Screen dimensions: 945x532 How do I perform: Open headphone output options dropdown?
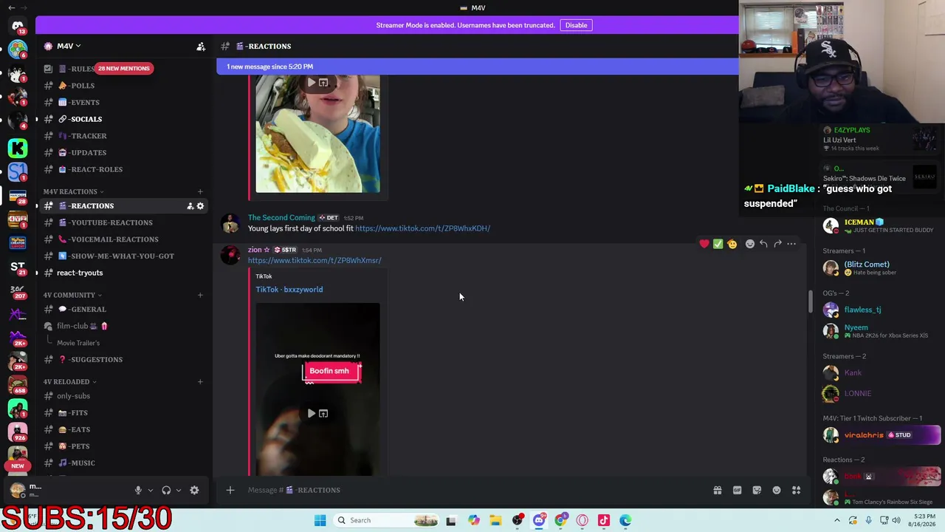179,490
